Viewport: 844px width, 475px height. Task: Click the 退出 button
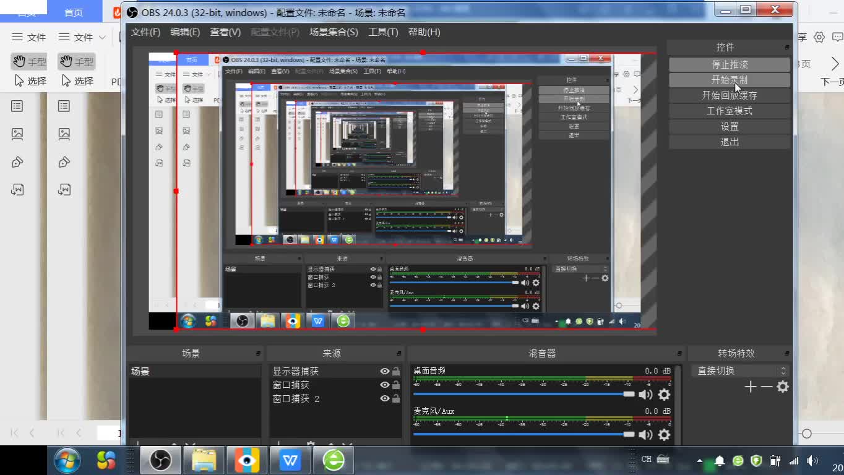pyautogui.click(x=730, y=142)
